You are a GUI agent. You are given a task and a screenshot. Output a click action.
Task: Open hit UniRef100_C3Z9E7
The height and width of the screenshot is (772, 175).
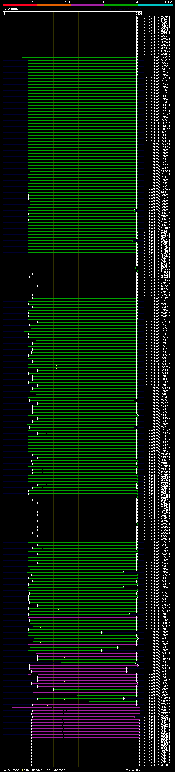(157, 744)
